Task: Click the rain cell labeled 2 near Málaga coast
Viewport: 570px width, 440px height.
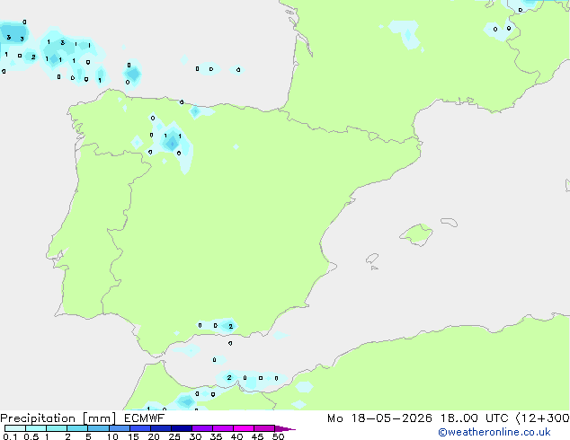Action: click(x=229, y=326)
